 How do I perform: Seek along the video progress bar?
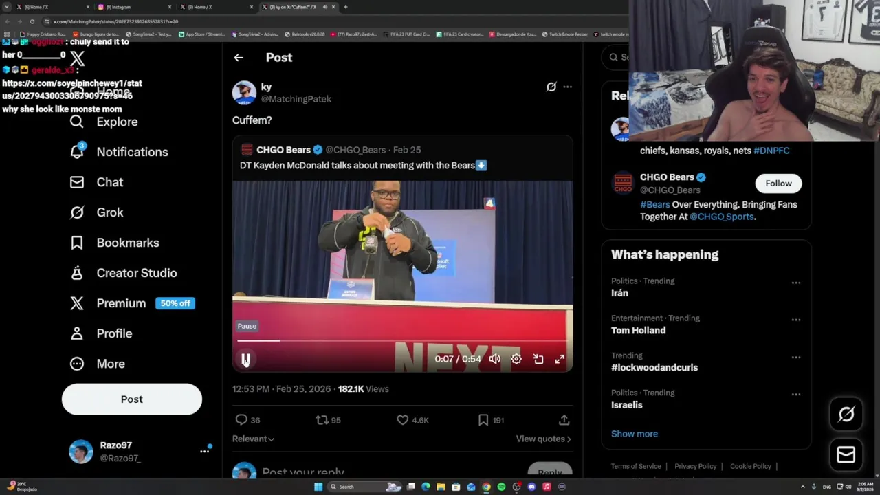pyautogui.click(x=402, y=340)
